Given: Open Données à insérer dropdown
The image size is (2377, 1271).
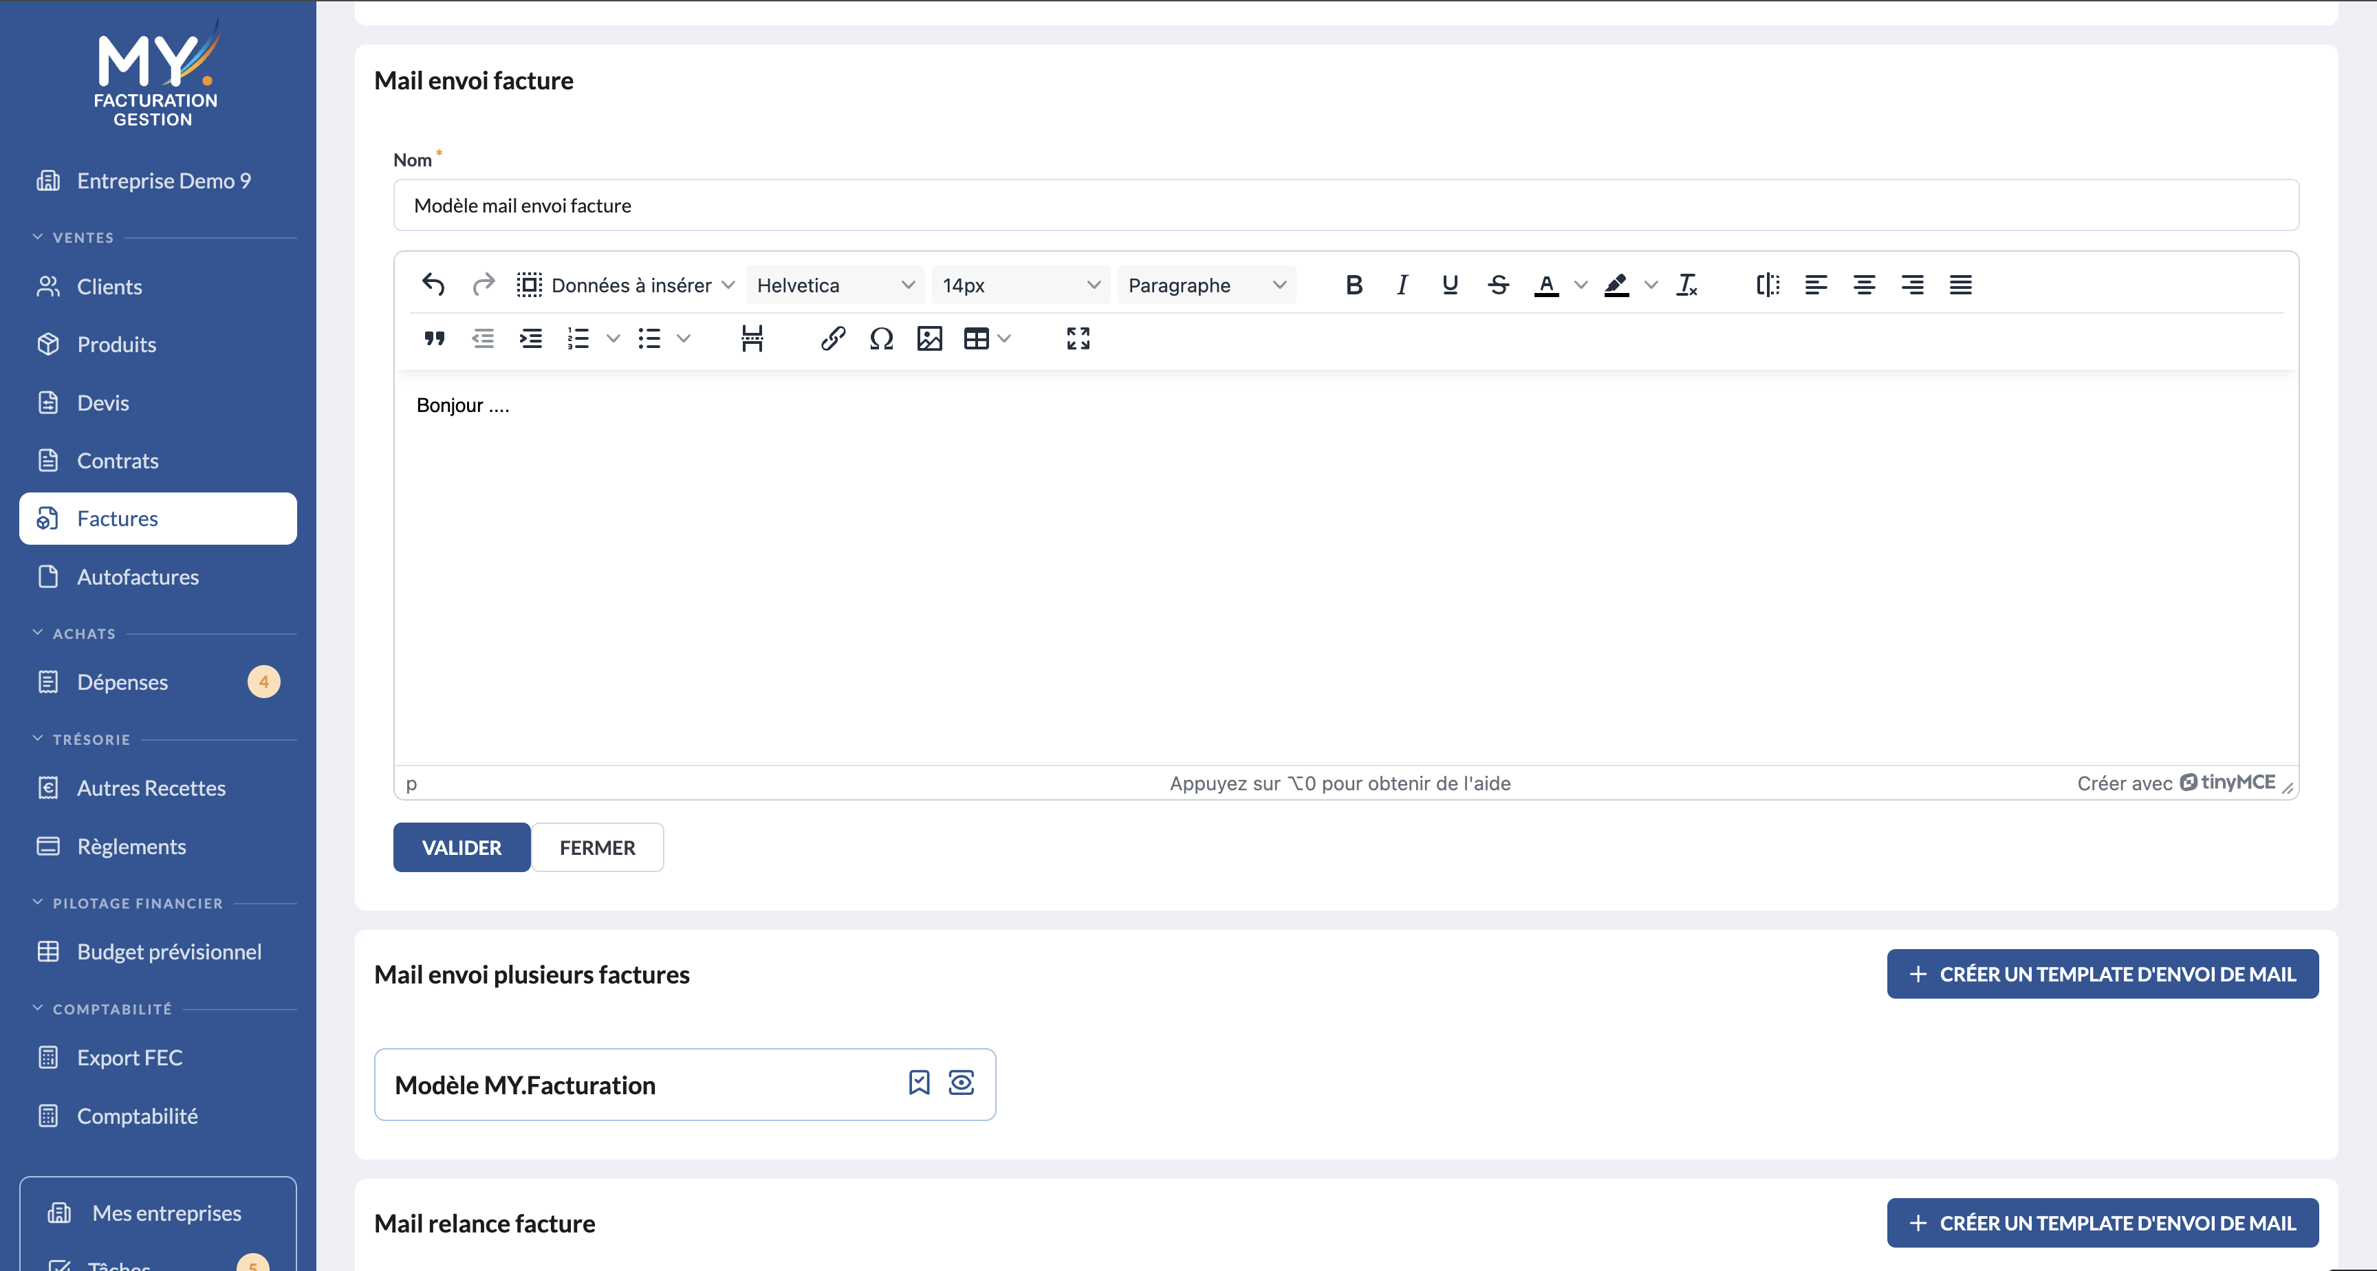Looking at the screenshot, I should click(626, 284).
